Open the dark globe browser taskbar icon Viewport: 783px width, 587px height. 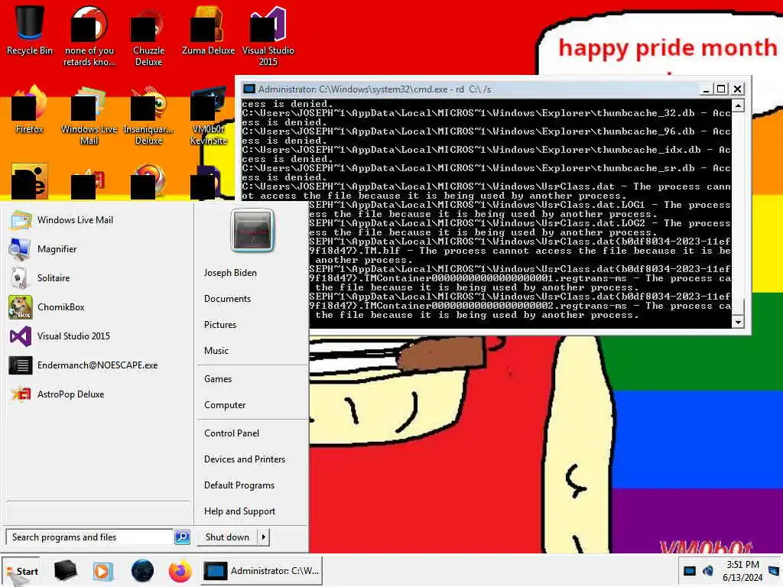(x=142, y=570)
